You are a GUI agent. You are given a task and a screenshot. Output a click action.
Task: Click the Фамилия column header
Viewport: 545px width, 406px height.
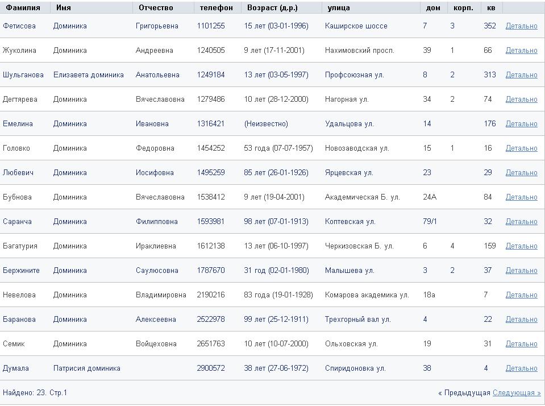coord(23,8)
